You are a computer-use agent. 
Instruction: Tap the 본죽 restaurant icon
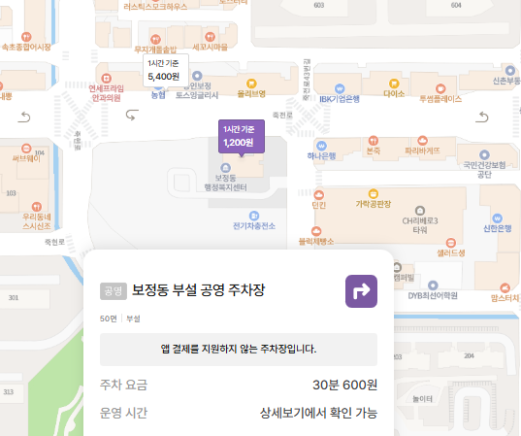click(x=374, y=141)
